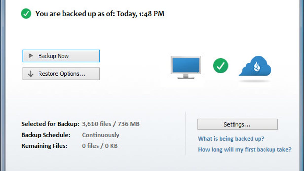Start a backup with the Backup Now button
The width and height of the screenshot is (304, 171).
61,56
